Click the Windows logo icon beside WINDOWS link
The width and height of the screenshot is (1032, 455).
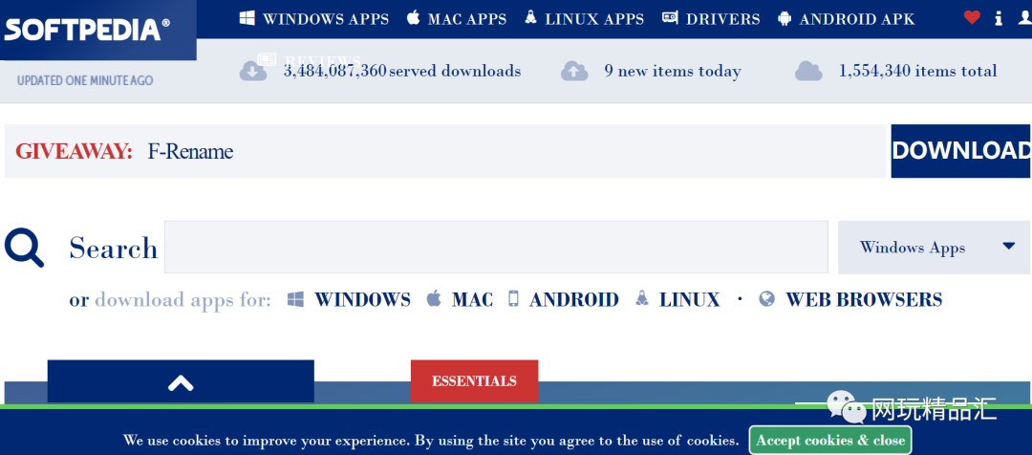pos(295,299)
